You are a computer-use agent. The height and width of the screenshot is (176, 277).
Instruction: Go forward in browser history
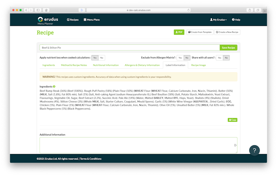[31, 10]
